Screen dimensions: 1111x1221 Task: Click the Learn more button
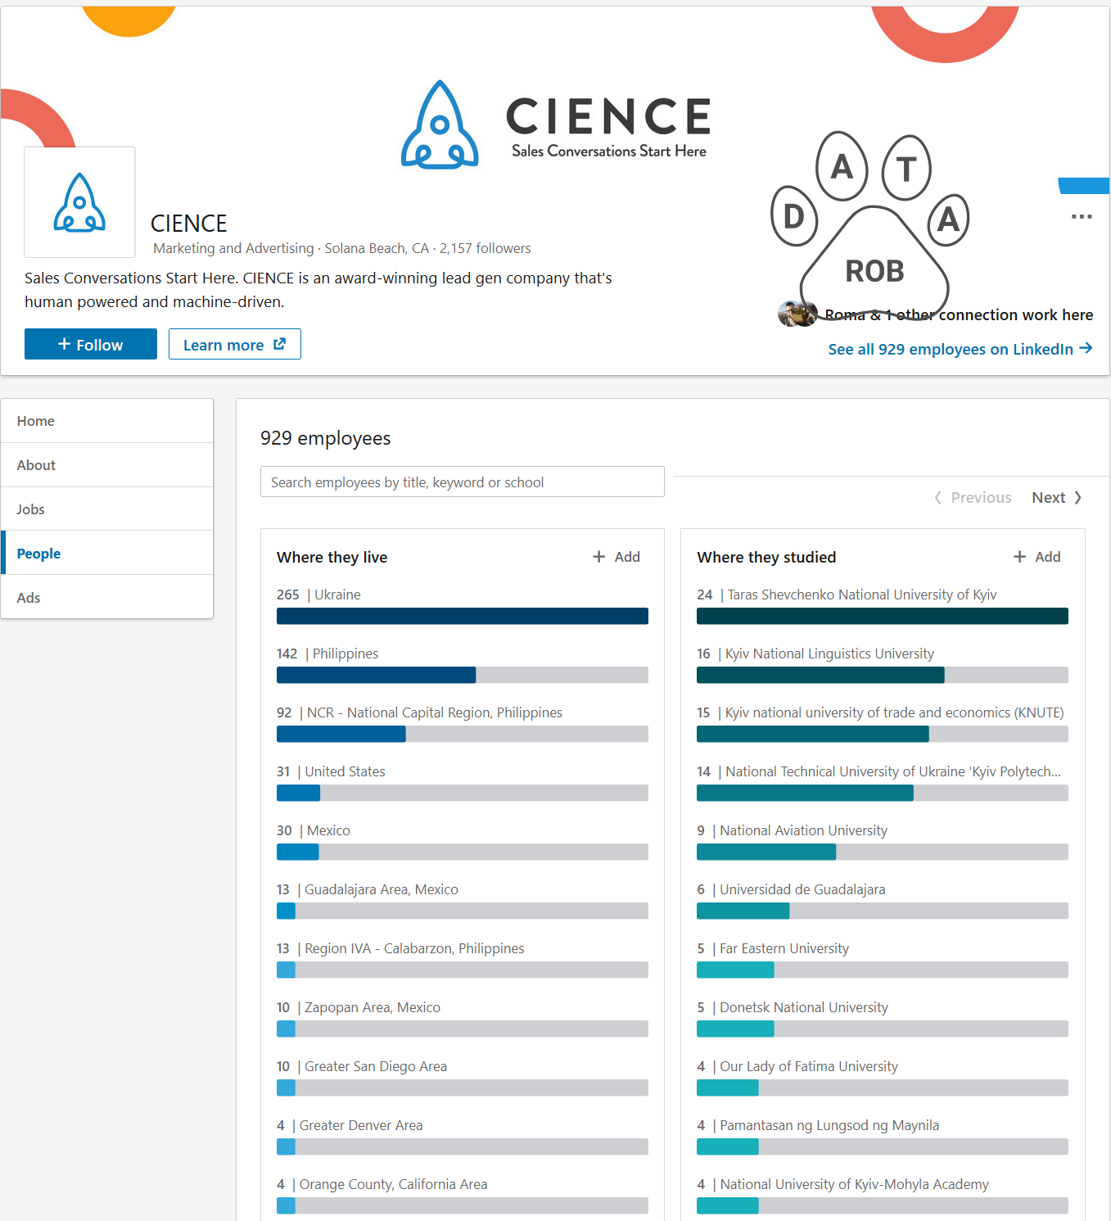coord(234,344)
